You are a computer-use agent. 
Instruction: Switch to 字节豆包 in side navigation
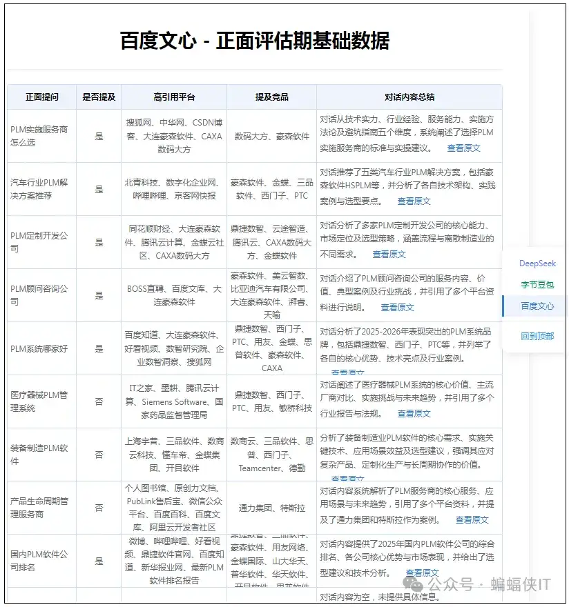(x=537, y=285)
